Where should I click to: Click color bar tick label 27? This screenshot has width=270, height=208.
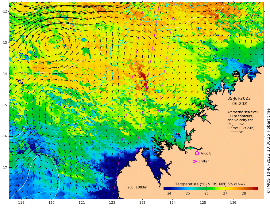[x=225, y=193]
